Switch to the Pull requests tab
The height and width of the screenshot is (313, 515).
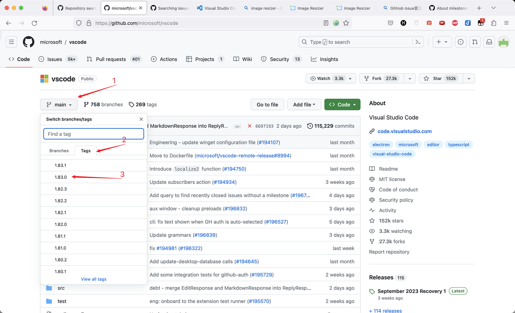tap(114, 59)
